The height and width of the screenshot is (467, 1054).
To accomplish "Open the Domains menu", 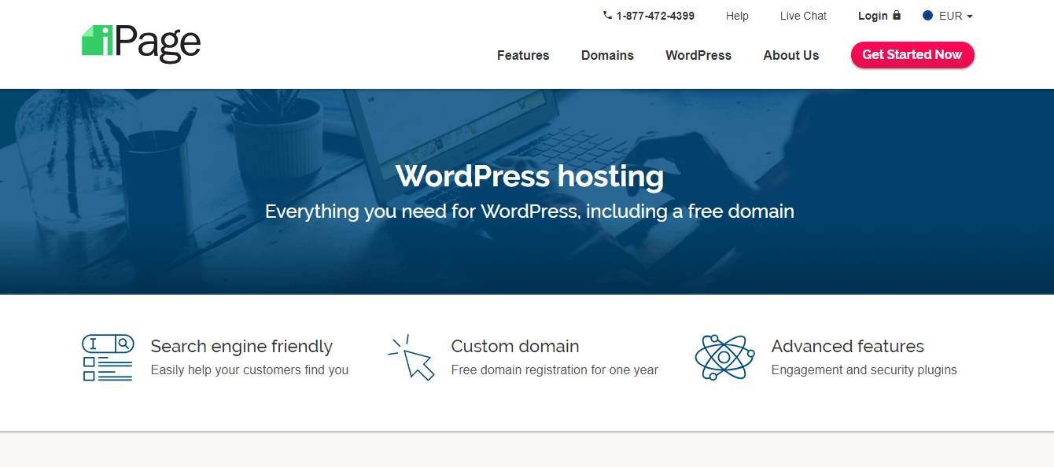I will click(607, 55).
